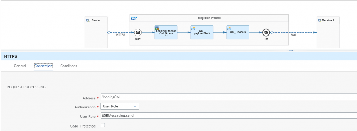Click the User Role input field

coord(229,116)
